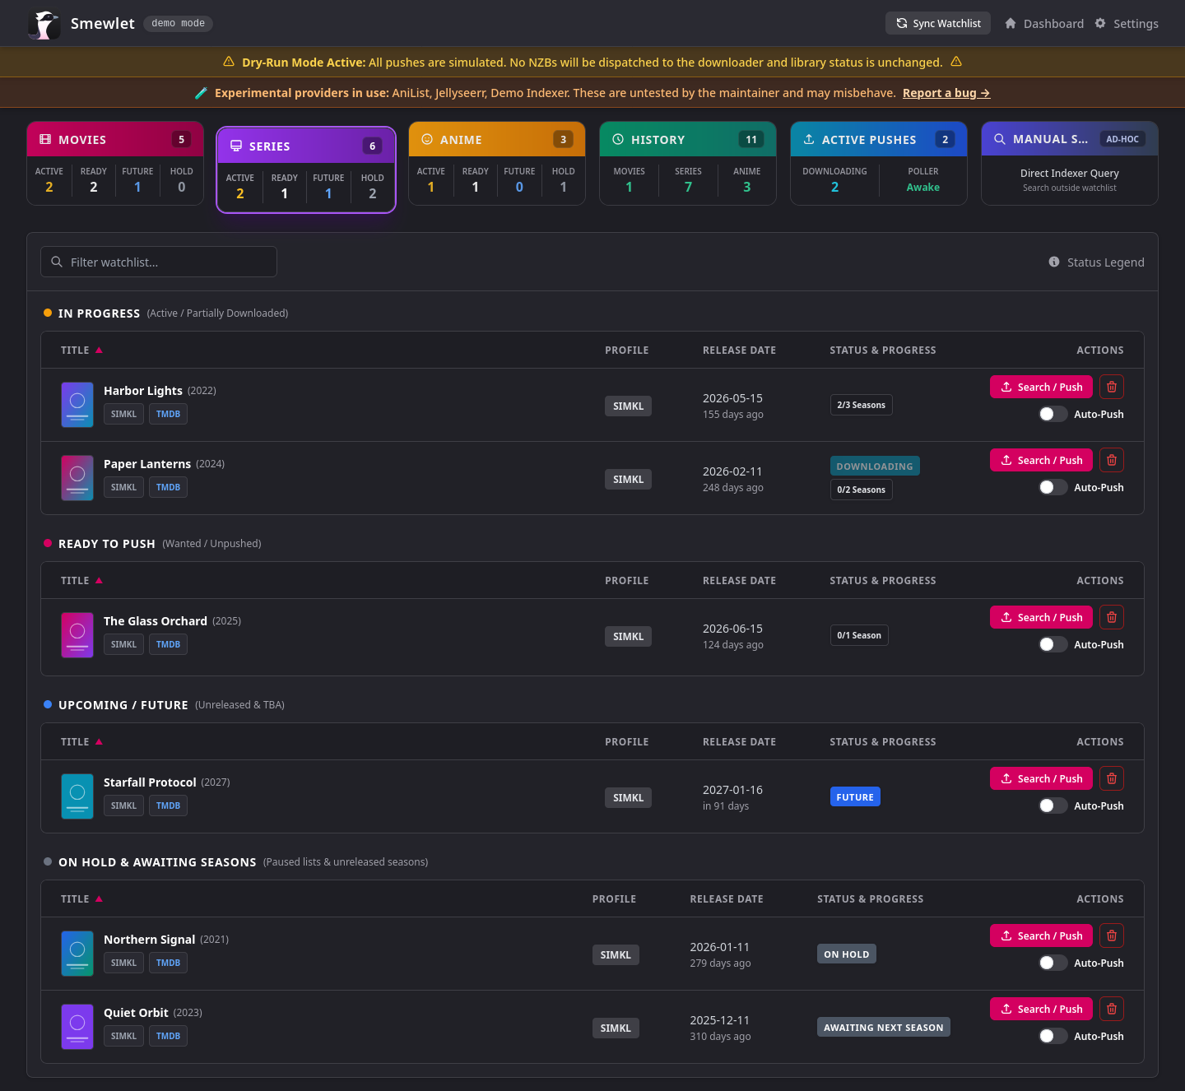Toggle Auto-Push for Paper Lanterns
Screen dimensions: 1185x1091
pyautogui.click(x=1053, y=487)
